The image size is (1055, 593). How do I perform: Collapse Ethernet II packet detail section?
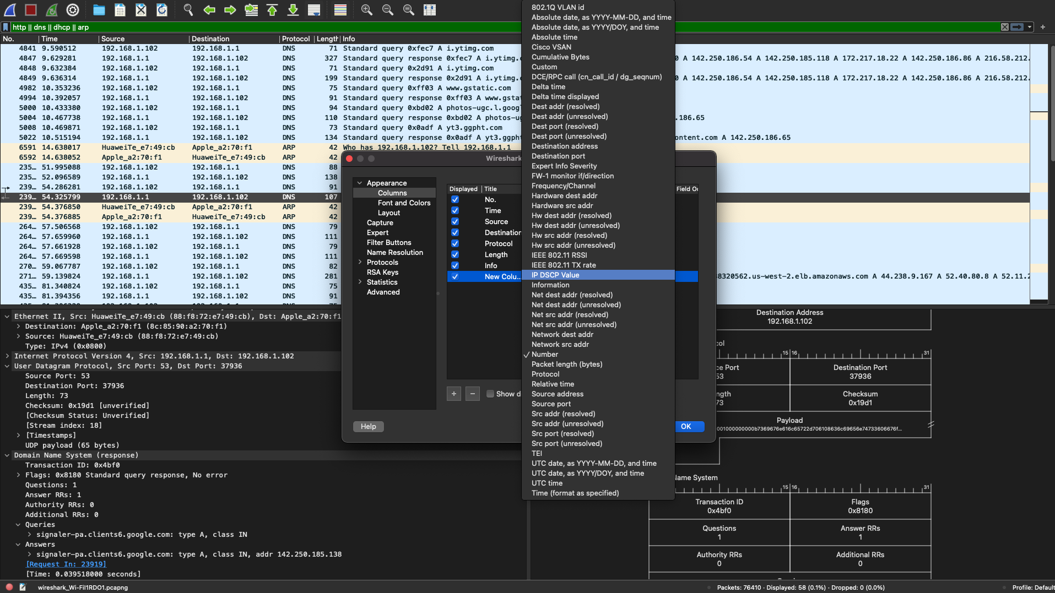pyautogui.click(x=7, y=317)
